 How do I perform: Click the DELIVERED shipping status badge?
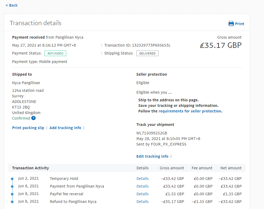147,53
